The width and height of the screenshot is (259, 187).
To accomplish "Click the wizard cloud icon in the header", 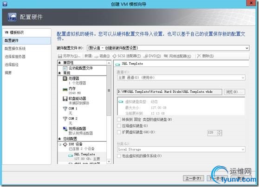I will [12, 17].
